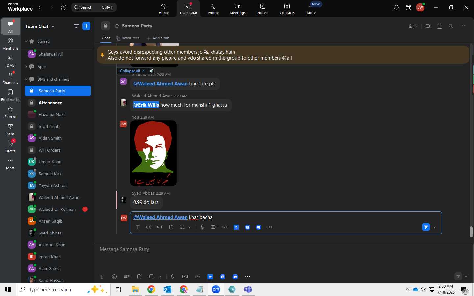This screenshot has height=296, width=474.
Task: Click the Samosa Party lock channel icon
Action: pos(106,26)
